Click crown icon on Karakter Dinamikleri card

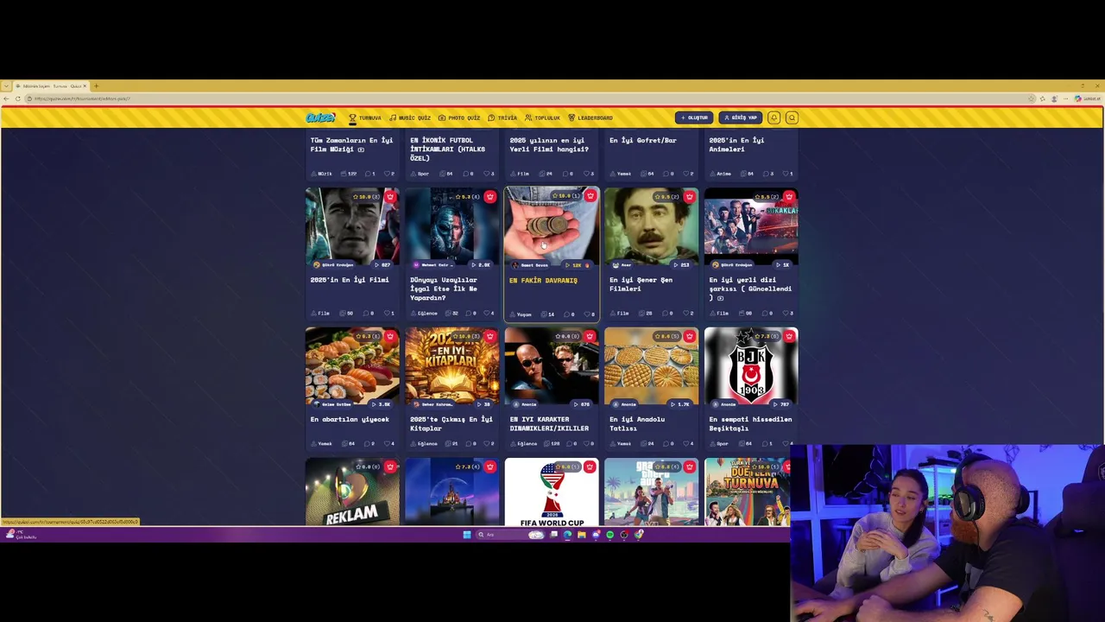pos(590,336)
